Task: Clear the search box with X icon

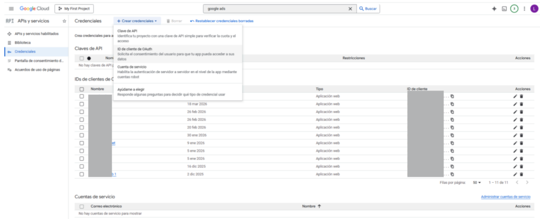Action: point(351,9)
